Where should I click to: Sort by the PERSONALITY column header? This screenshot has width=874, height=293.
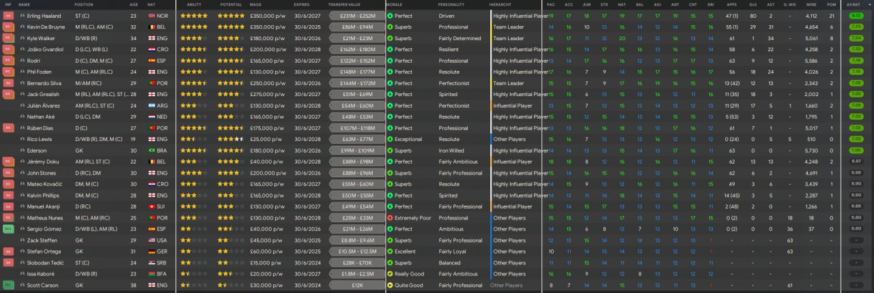coord(452,4)
